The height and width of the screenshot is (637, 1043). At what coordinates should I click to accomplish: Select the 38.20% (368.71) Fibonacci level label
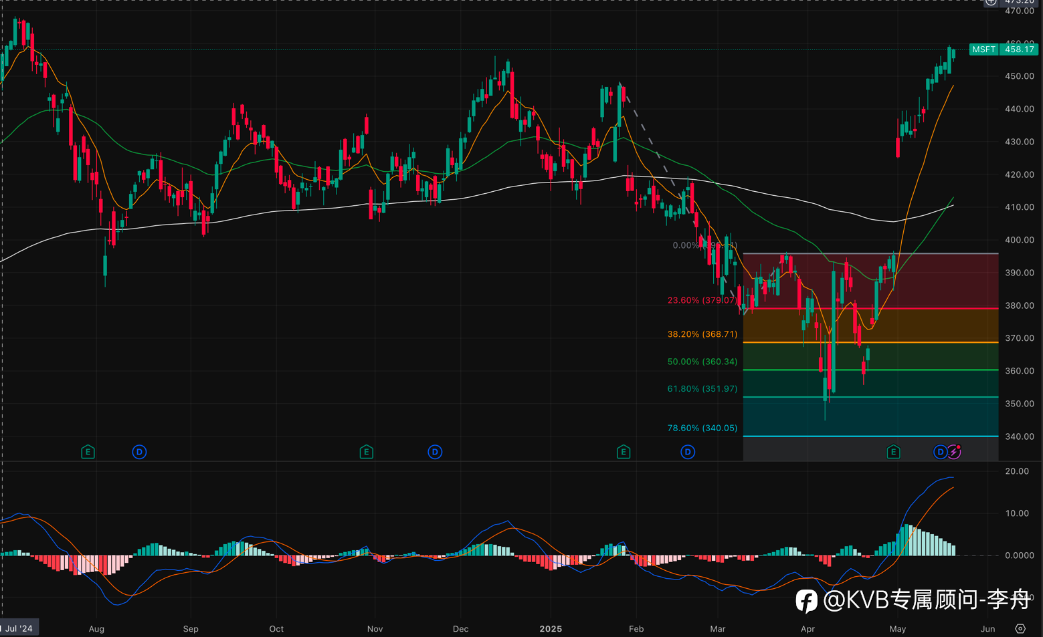[702, 334]
